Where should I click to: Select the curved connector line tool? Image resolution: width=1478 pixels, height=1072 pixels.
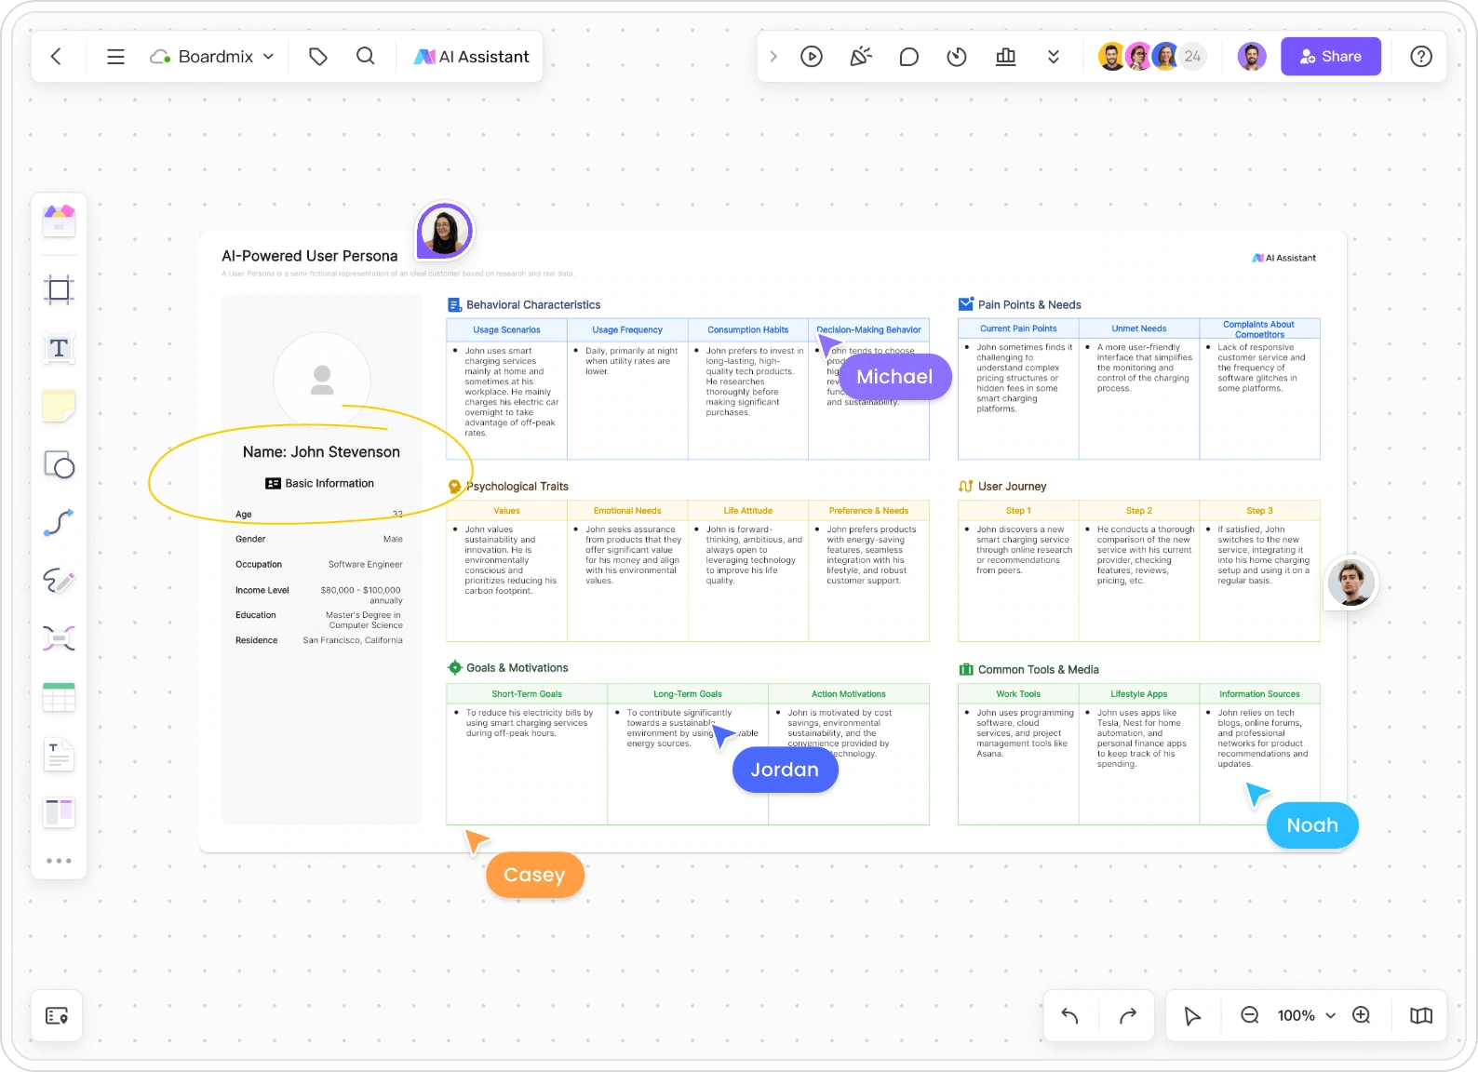(x=59, y=522)
